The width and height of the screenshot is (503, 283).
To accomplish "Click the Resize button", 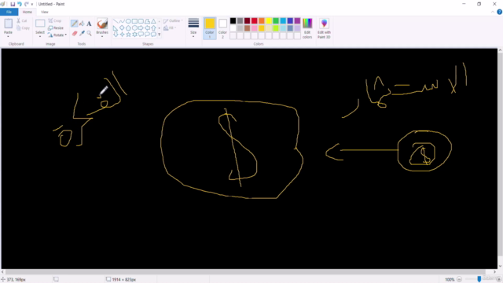I will pos(56,28).
